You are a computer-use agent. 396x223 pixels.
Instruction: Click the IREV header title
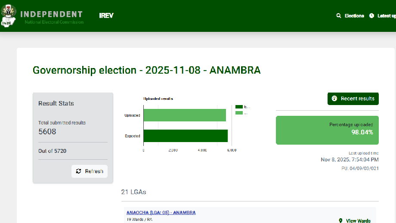pyautogui.click(x=106, y=16)
